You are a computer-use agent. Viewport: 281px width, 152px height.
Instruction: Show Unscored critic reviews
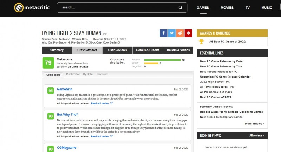tap(102, 74)
